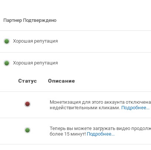Click the word Партнер in the top row

[x=13, y=20]
